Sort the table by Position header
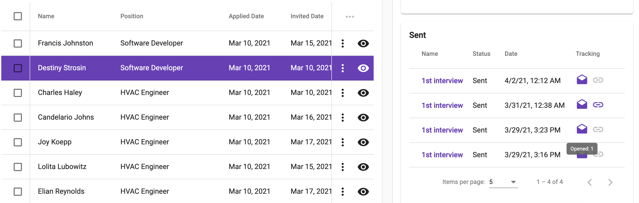Screen dimensions: 639x203 [132, 16]
